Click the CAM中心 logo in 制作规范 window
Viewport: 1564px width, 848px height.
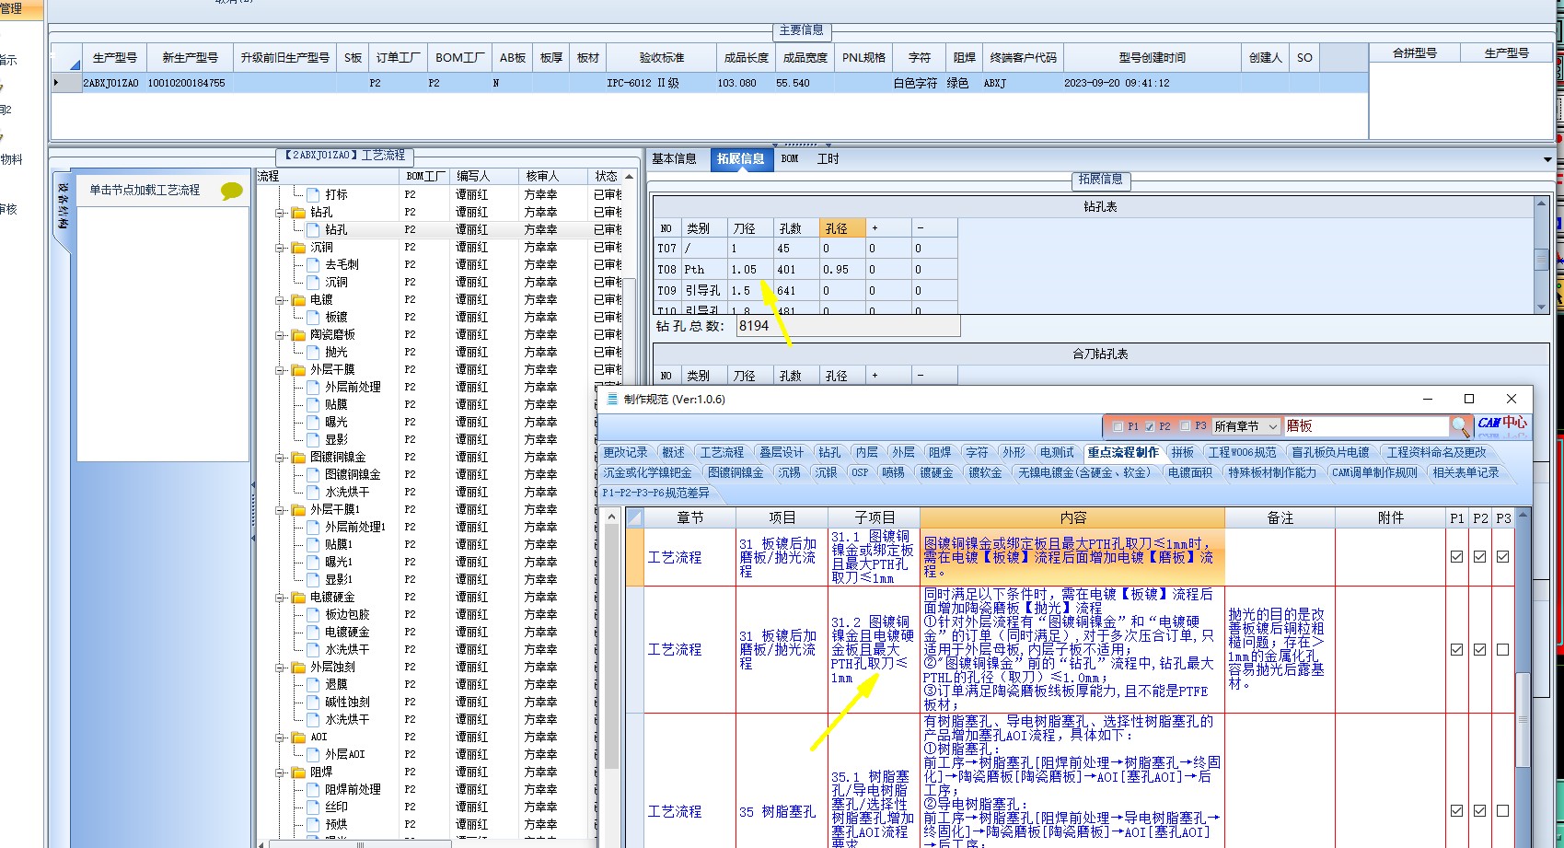tap(1502, 424)
